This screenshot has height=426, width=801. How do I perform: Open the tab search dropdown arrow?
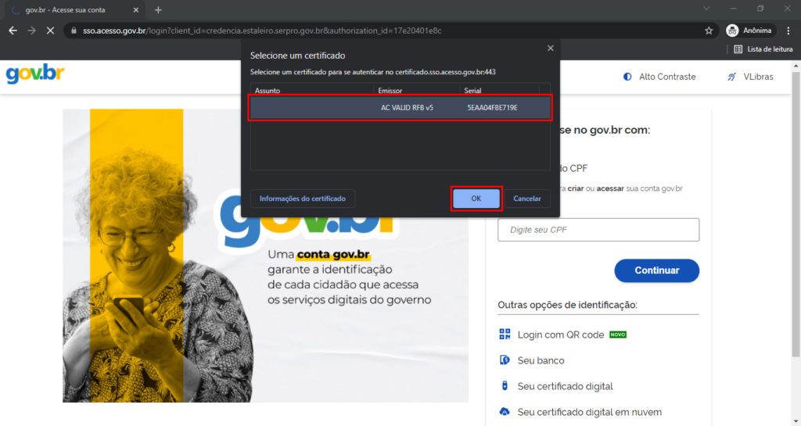706,9
